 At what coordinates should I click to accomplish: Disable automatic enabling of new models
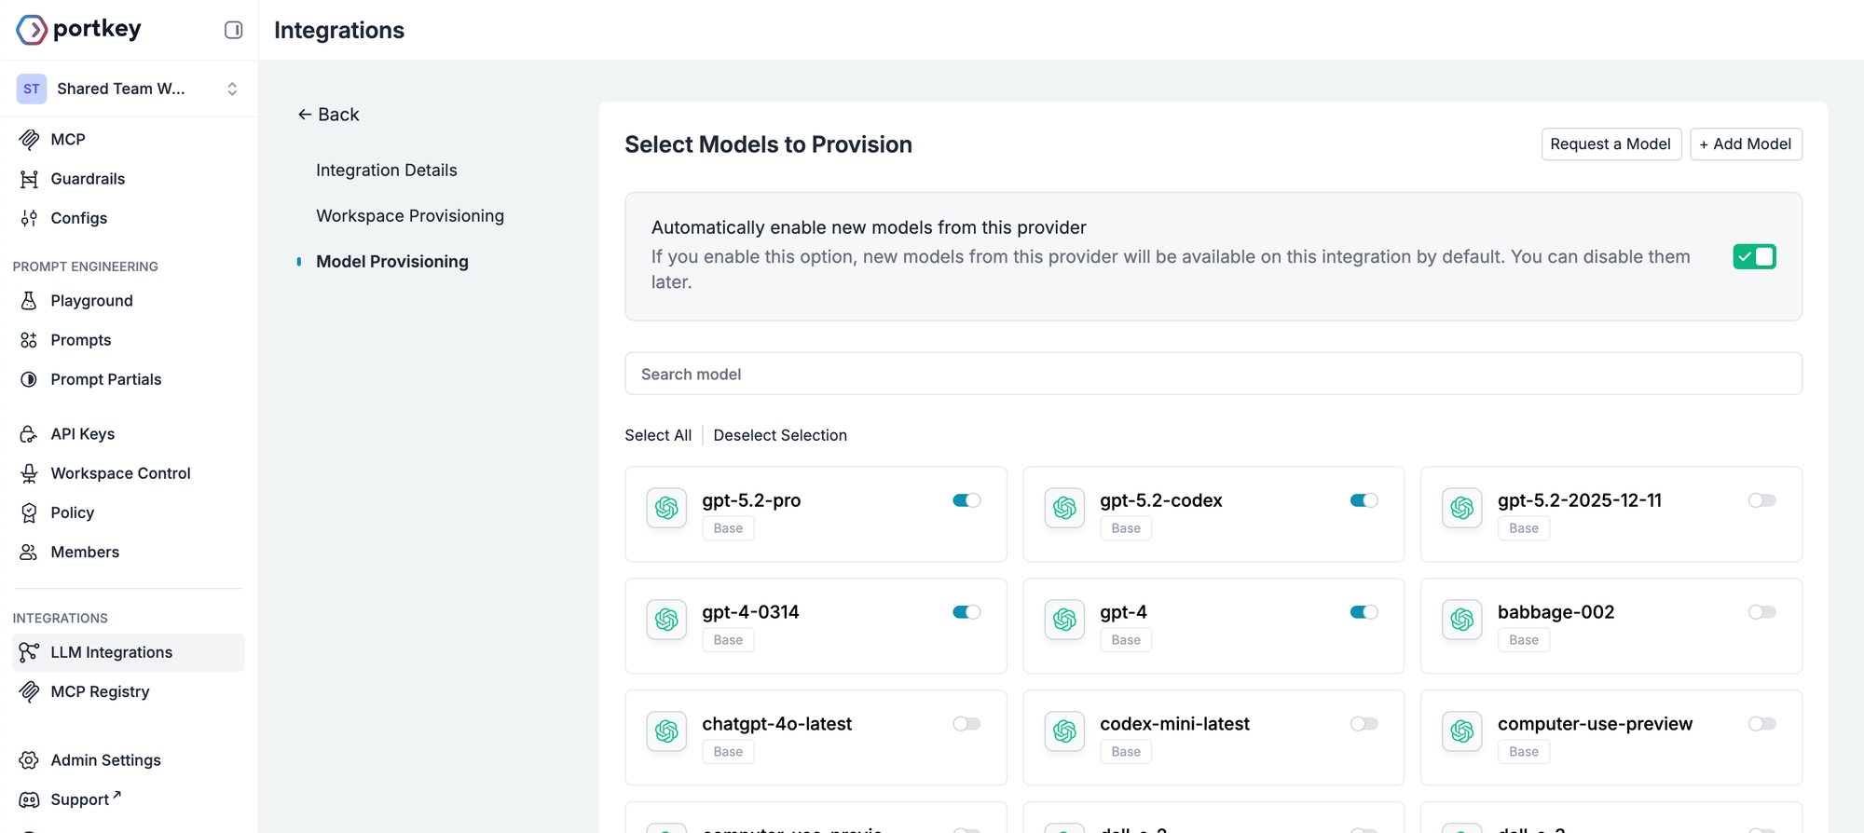1754,256
